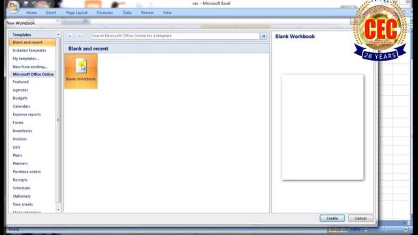Click the Blank Workbook preview page

point(323,127)
